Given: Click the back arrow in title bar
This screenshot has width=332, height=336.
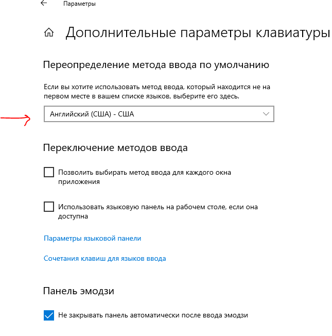Looking at the screenshot, I should (44, 4).
